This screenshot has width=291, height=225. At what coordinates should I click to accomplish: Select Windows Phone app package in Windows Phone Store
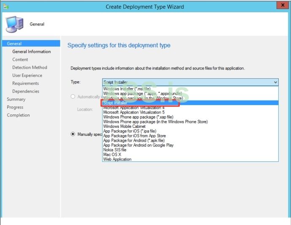click(x=190, y=122)
